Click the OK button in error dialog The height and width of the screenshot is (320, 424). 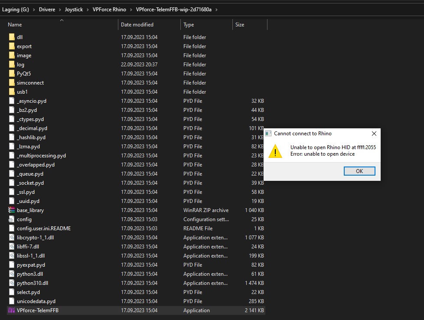pos(359,171)
